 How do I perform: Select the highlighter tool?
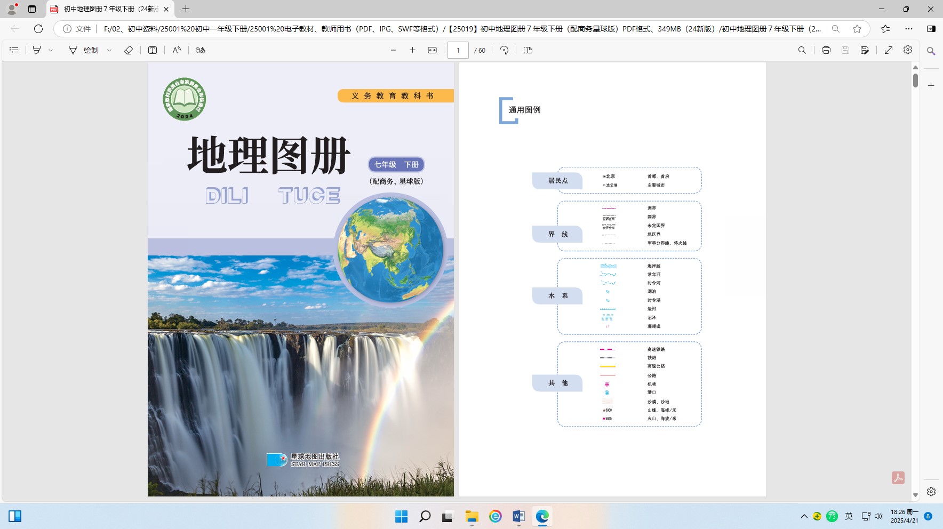37,50
